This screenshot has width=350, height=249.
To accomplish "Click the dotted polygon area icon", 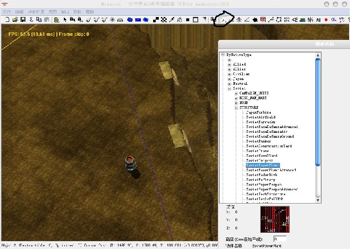I will tap(279, 20).
